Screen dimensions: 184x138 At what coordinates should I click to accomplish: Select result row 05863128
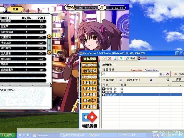142,89
